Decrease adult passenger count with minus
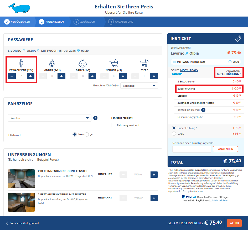The width and height of the screenshot is (248, 230). 12,76
